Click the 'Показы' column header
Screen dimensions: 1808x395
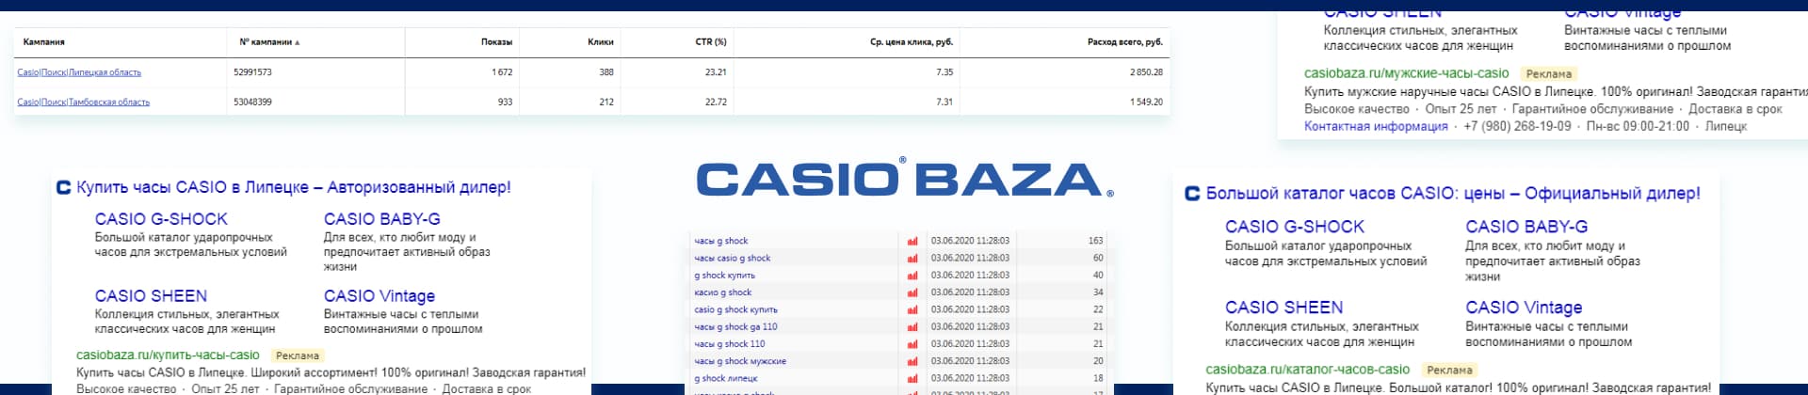(x=496, y=42)
